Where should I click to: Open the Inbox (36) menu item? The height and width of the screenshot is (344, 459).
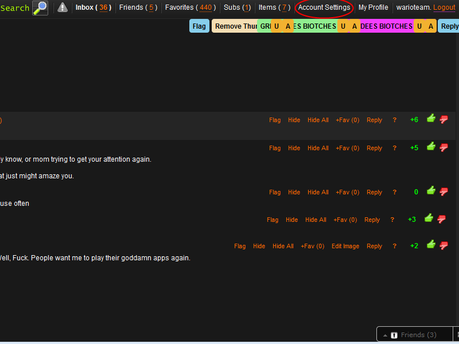[92, 7]
